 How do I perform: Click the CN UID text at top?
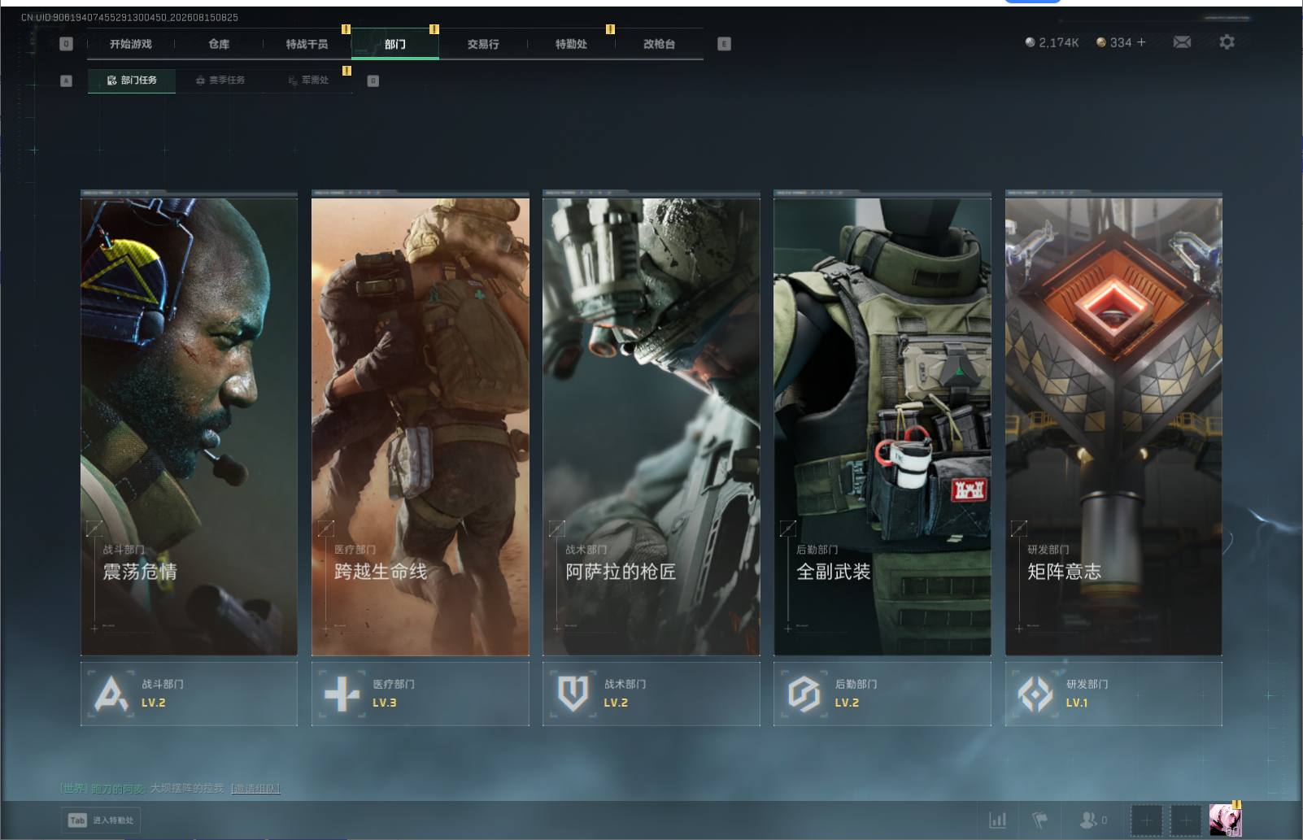pos(129,17)
